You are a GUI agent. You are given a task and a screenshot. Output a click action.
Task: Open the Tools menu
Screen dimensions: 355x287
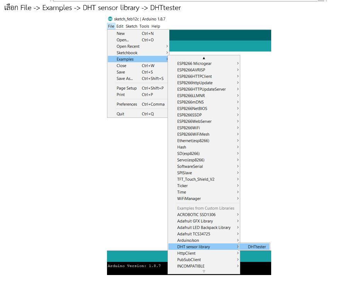coord(144,26)
